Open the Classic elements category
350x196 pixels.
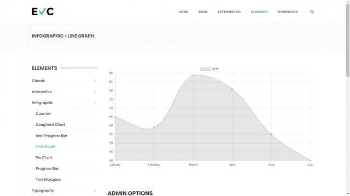(38, 81)
